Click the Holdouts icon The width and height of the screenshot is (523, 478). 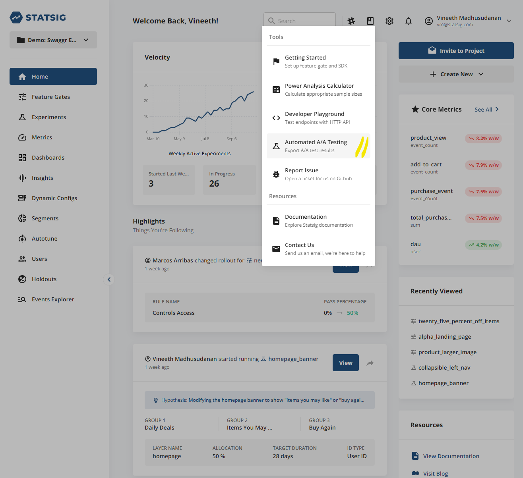coord(22,279)
